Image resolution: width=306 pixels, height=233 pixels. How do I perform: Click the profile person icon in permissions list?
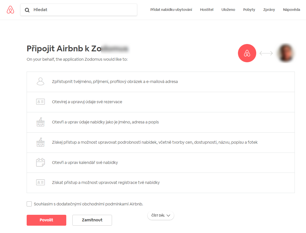(40, 82)
